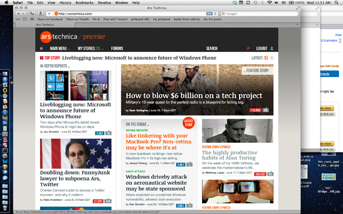Viewport: 343px width, 214px height.
Task: Click author Jacqui Cheng byline
Action: tap(138, 163)
